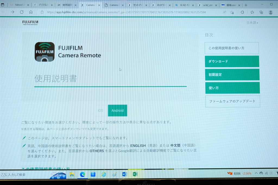Open File Explorer from the taskbar
This screenshot has height=185, width=278.
[72, 174]
